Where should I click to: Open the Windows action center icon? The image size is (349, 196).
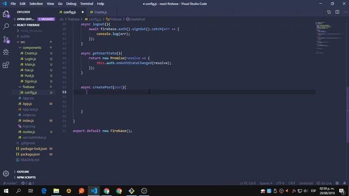point(342,191)
